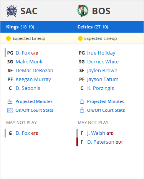The height and width of the screenshot is (179, 144).
Task: Click the SAC team abbreviation heading
Action: click(29, 11)
